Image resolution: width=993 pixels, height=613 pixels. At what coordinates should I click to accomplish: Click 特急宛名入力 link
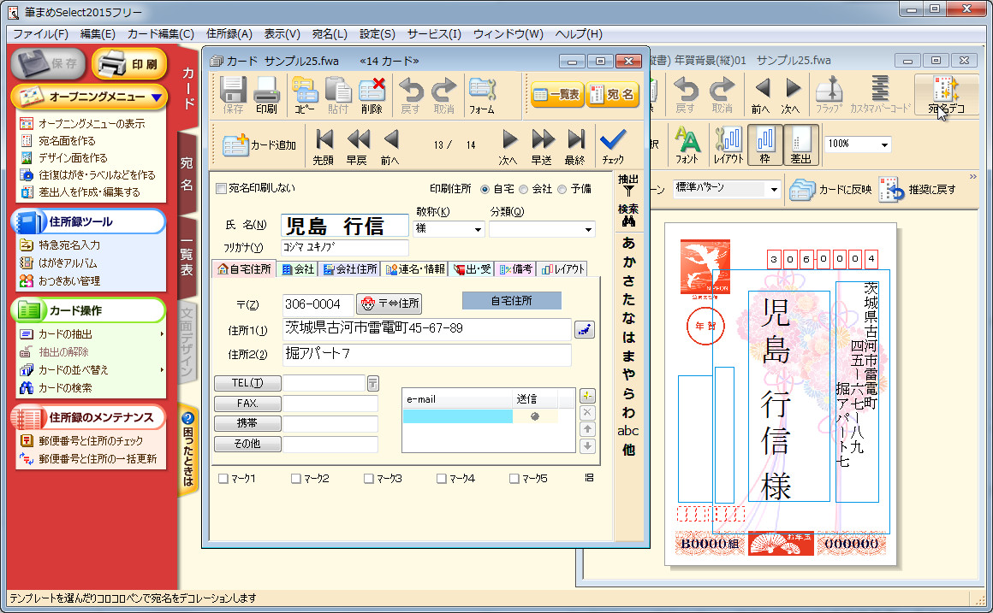68,245
